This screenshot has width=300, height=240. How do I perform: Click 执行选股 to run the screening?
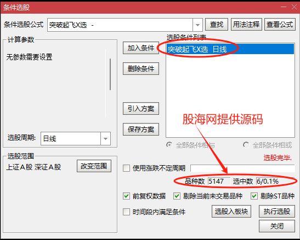[277, 212]
